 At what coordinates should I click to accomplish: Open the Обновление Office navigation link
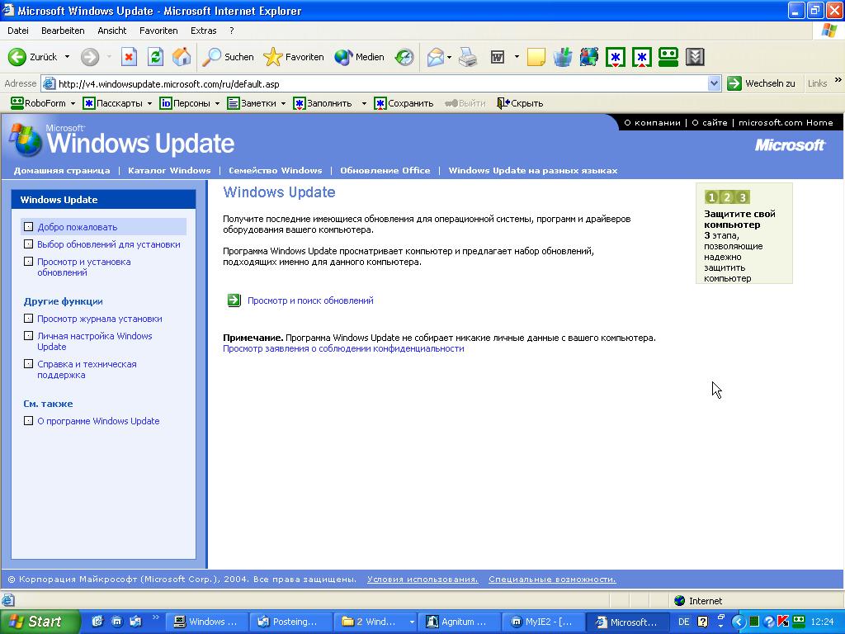tap(385, 170)
